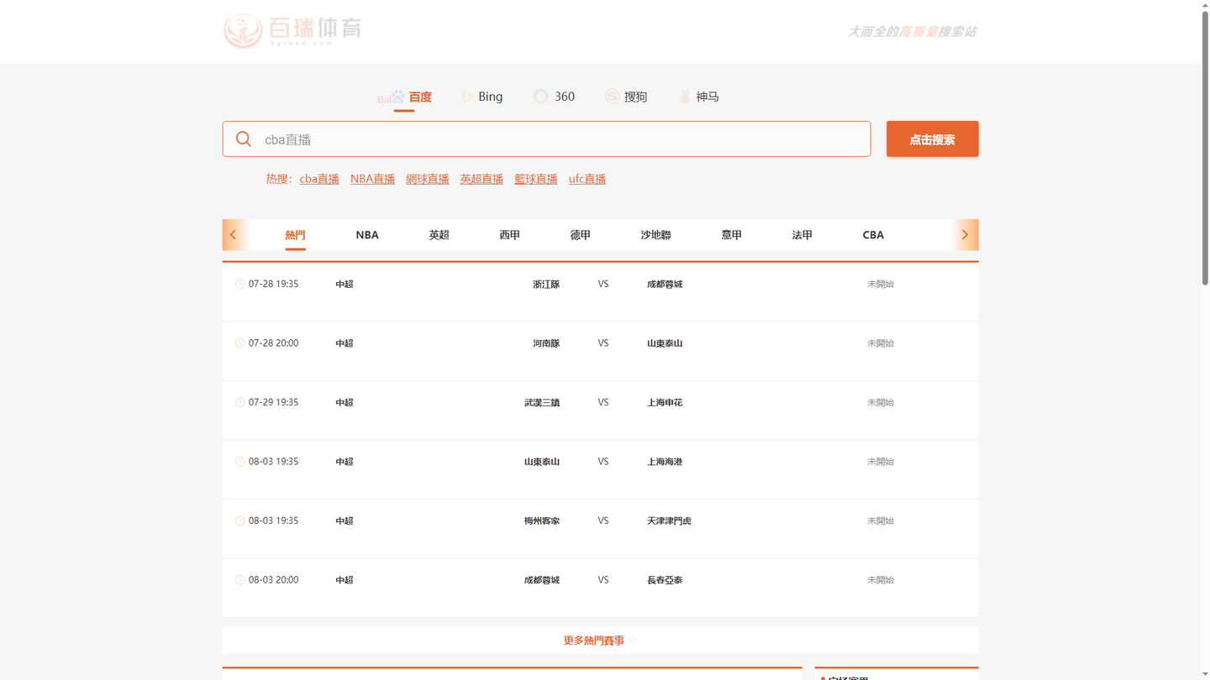1210x680 pixels.
Task: Click the 長春亞泰 team name
Action: (x=665, y=580)
